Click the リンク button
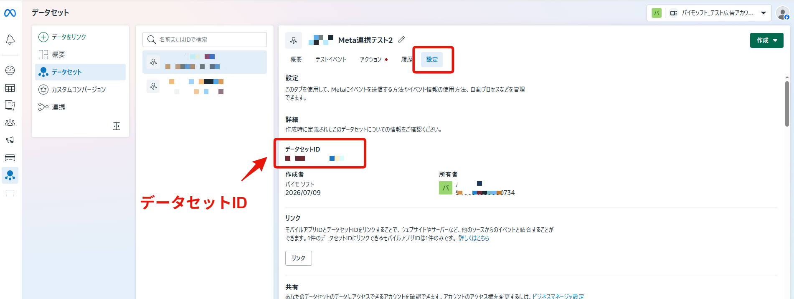This screenshot has width=794, height=299. click(298, 258)
